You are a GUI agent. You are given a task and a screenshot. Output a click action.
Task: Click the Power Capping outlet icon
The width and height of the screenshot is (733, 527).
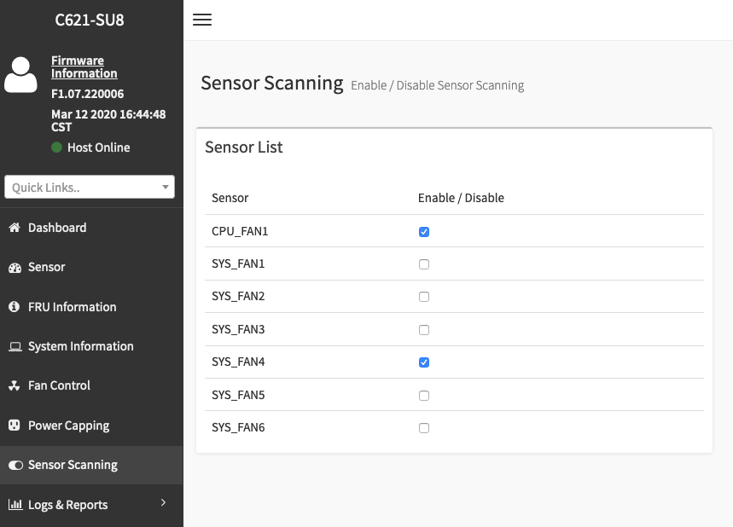[x=14, y=426]
